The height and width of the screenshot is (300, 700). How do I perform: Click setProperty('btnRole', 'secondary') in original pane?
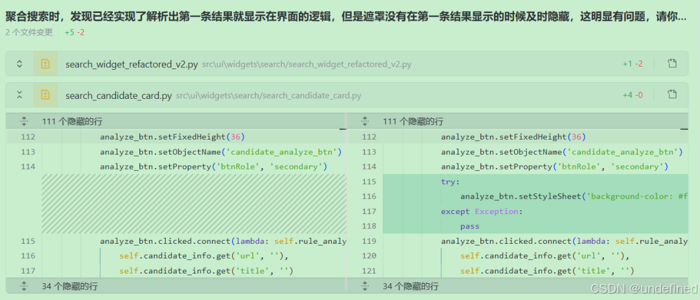(x=214, y=166)
